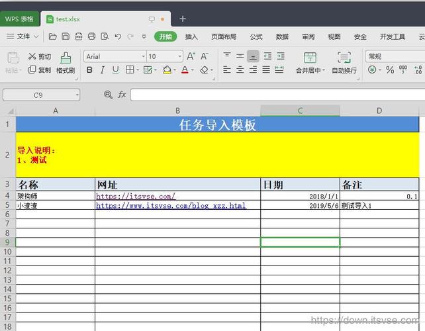
Task: Align text right
Action: 253,70
